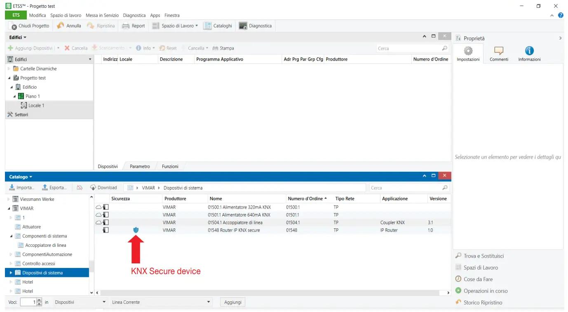Click the Chiudi Progetto toolbar icon

click(14, 26)
